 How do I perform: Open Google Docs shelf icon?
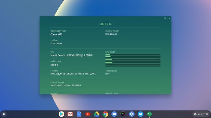(x=79, y=114)
